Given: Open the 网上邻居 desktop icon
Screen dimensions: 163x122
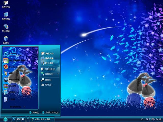Looking at the screenshot, I should pyautogui.click(x=6, y=28).
